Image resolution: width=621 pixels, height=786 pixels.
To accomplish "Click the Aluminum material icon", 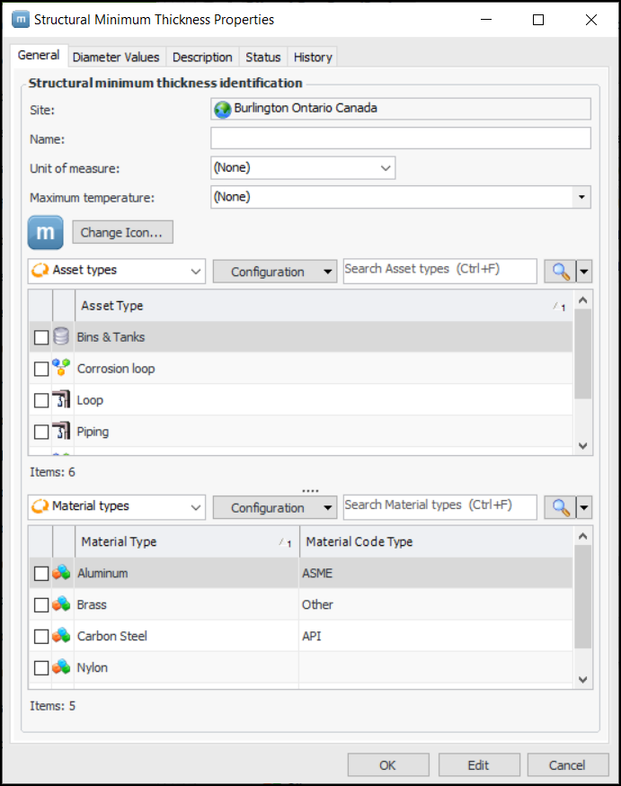I will [x=61, y=573].
